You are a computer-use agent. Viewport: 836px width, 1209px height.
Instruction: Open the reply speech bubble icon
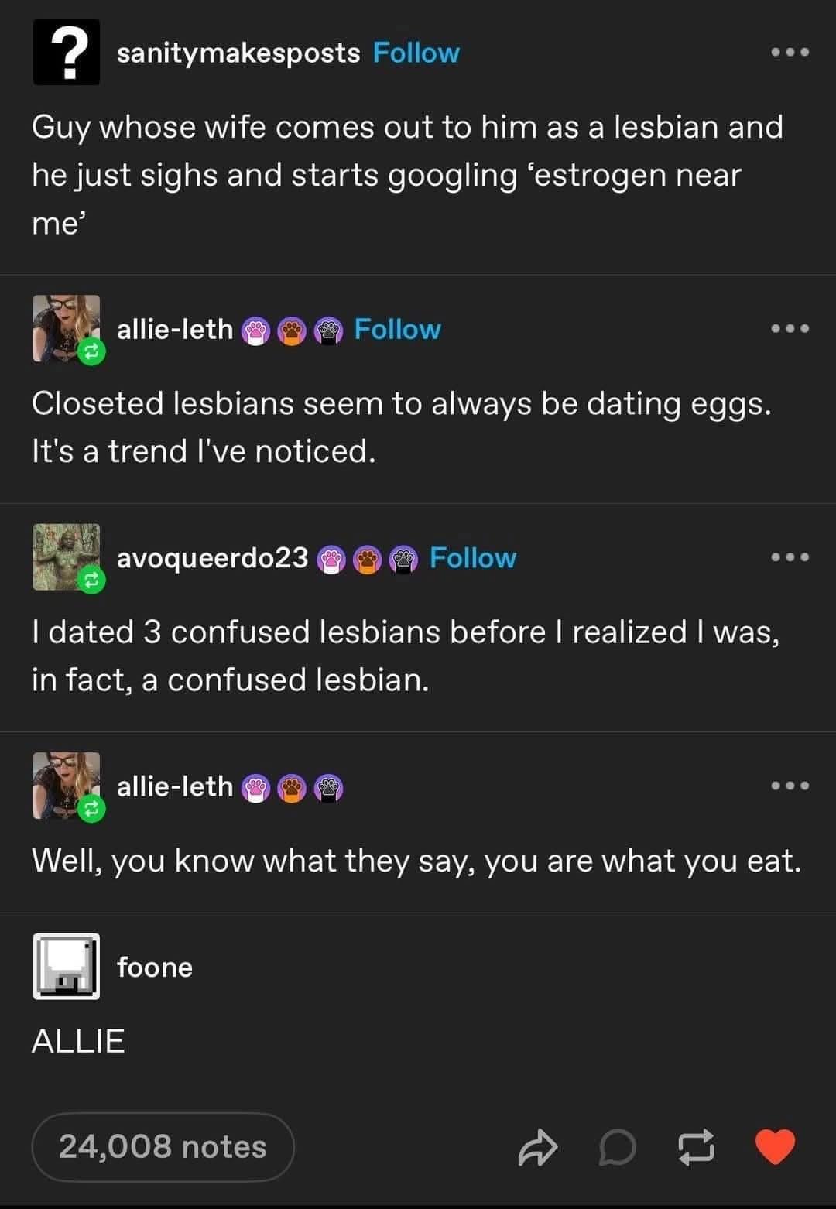(x=618, y=1148)
